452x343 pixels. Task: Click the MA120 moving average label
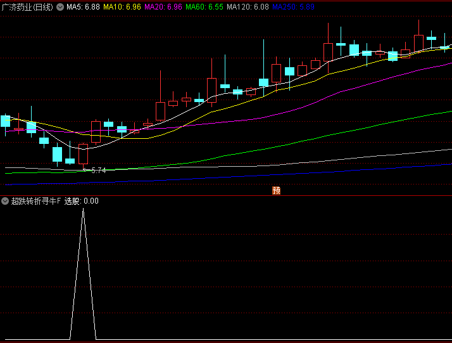248,6
